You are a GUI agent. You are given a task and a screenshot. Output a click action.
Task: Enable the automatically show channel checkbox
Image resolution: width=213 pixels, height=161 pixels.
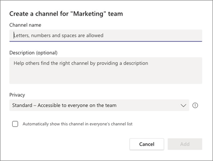click(x=15, y=124)
